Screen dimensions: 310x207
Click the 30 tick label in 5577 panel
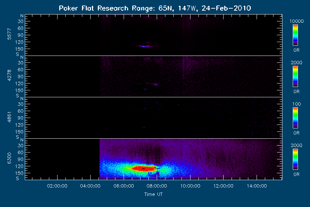tap(21, 21)
